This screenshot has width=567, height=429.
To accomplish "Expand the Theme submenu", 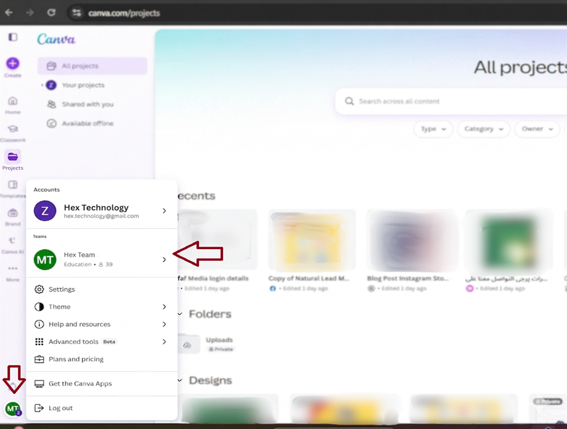I will pyautogui.click(x=164, y=307).
